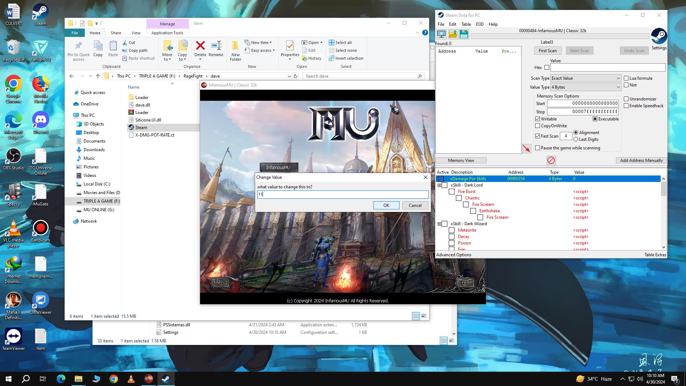Screen dimensions: 686x386
Task: Switch to the Share ribbon tab
Action: pos(116,33)
